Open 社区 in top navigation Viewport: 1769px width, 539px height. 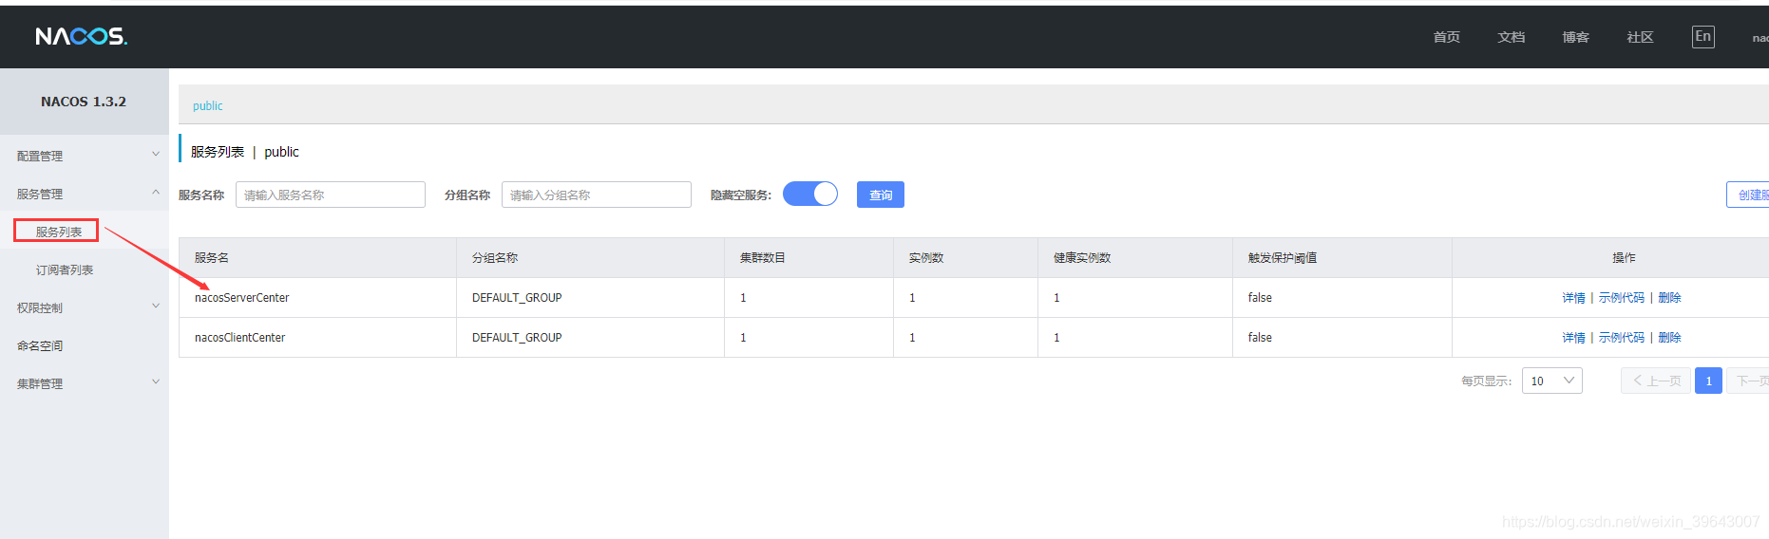(1641, 37)
